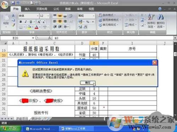Open the number format dropdown 常规
This screenshot has height=132, width=177.
tap(94, 16)
